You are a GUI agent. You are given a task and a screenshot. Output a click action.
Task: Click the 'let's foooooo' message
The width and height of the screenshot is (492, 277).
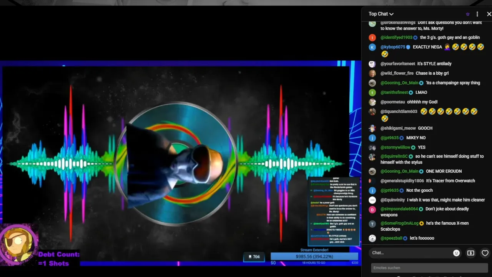pos(422,238)
